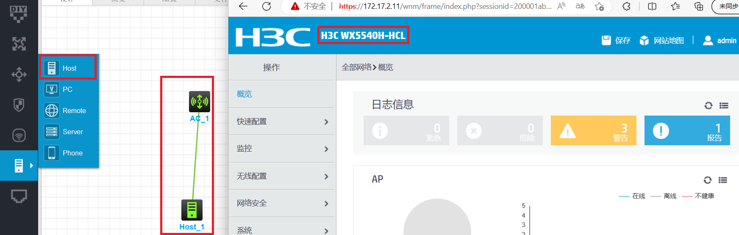Open the 日志信息 list view

point(724,105)
